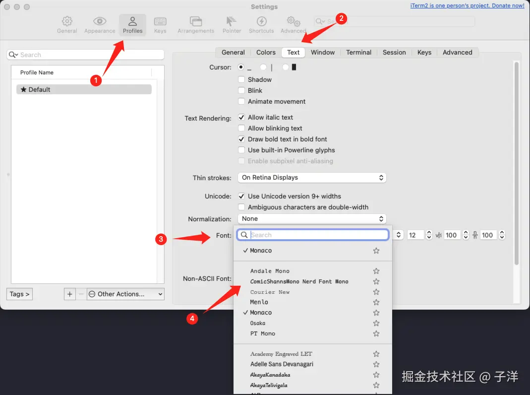The image size is (530, 395).
Task: Switch to the Window tab
Action: coord(323,53)
